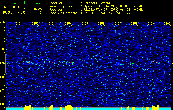Viewport: 173px width, 110px height.
Task: Click the yellow signal-level burst below 0851
Action: 28,108
